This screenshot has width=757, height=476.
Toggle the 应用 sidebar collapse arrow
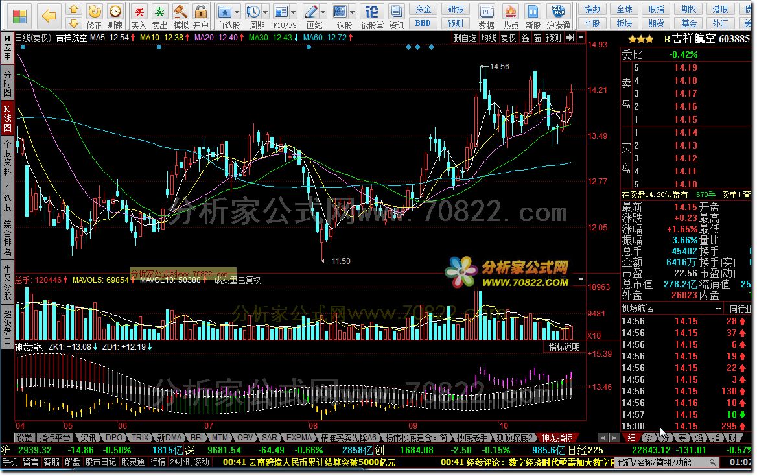[7, 38]
